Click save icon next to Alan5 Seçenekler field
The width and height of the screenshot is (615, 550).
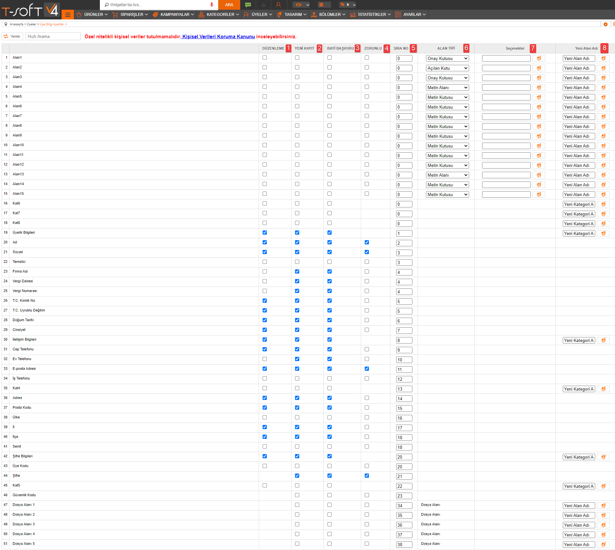coord(539,97)
